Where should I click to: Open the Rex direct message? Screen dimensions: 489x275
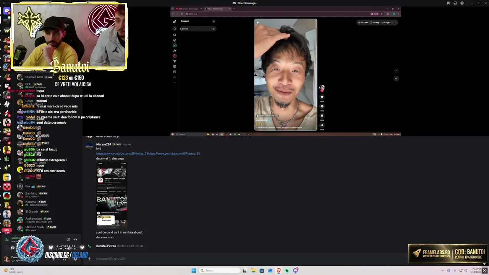(49, 186)
